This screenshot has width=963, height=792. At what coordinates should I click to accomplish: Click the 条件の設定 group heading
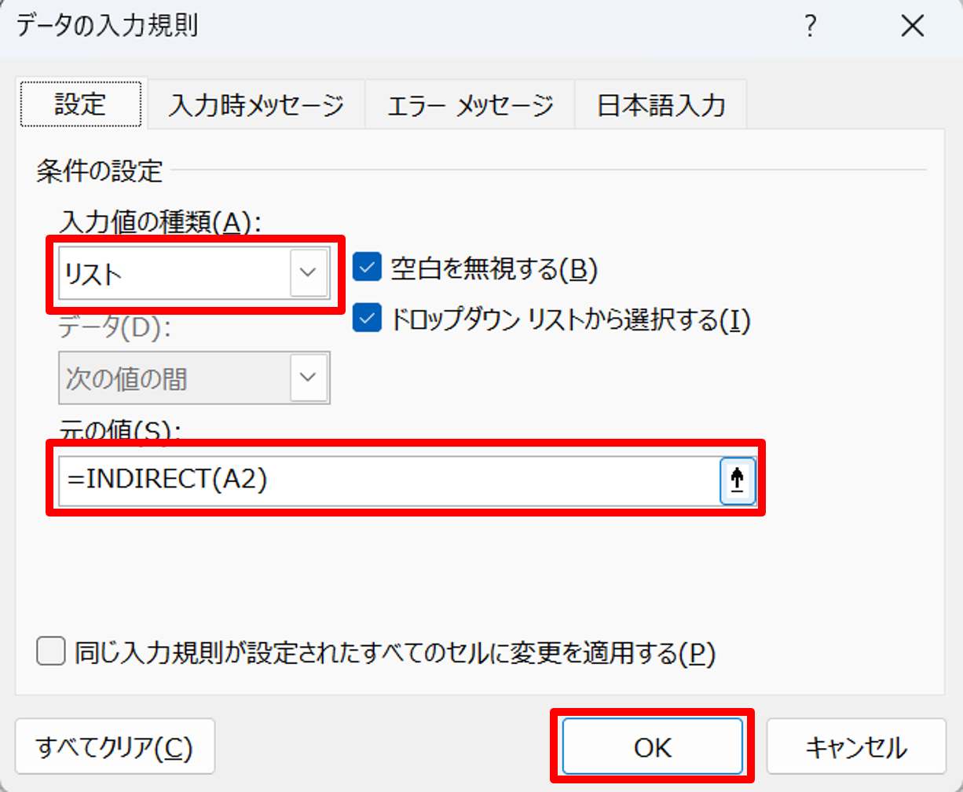click(100, 171)
